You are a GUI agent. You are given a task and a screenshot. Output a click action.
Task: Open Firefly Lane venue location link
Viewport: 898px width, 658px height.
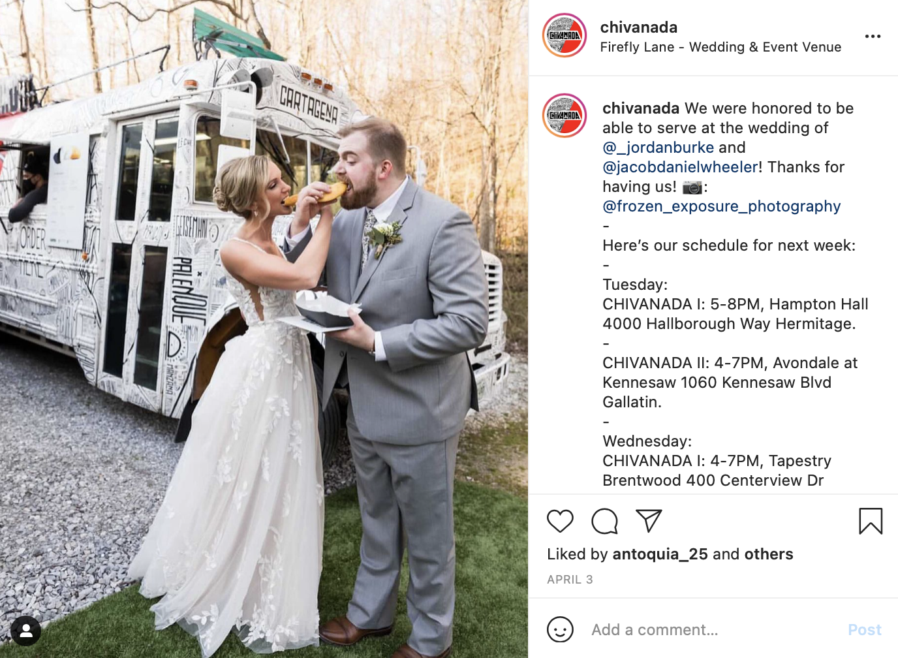tap(720, 47)
